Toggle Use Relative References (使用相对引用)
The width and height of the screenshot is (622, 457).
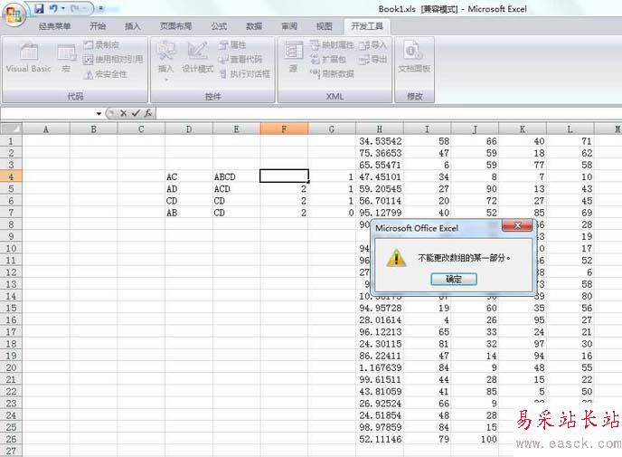[113, 60]
